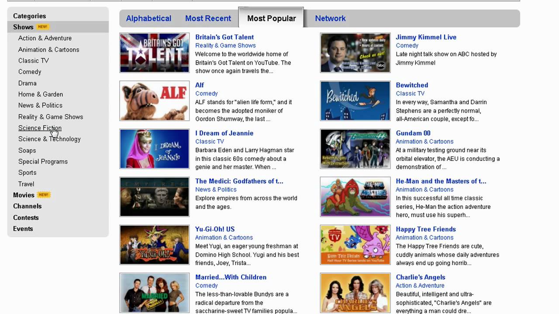
Task: Open the I Dream of Jeannie thumbnail
Action: pos(155,149)
